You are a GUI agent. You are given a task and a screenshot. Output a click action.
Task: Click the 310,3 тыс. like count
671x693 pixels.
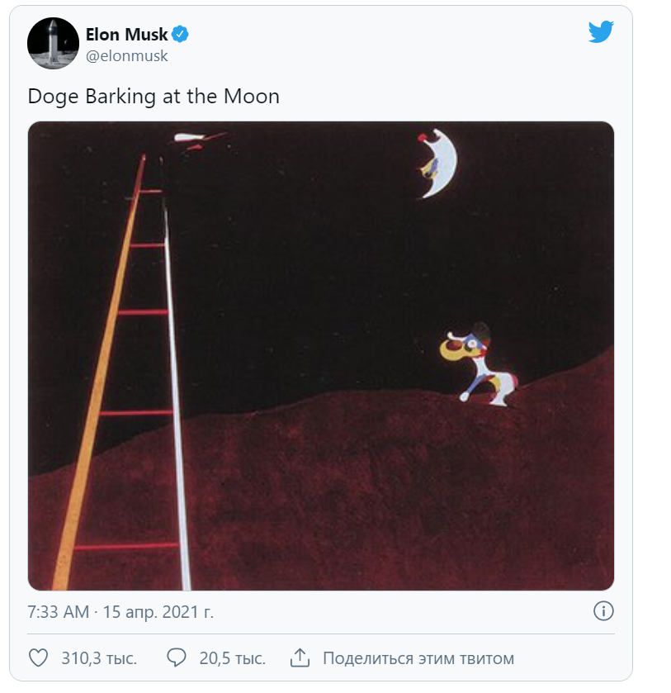click(99, 658)
